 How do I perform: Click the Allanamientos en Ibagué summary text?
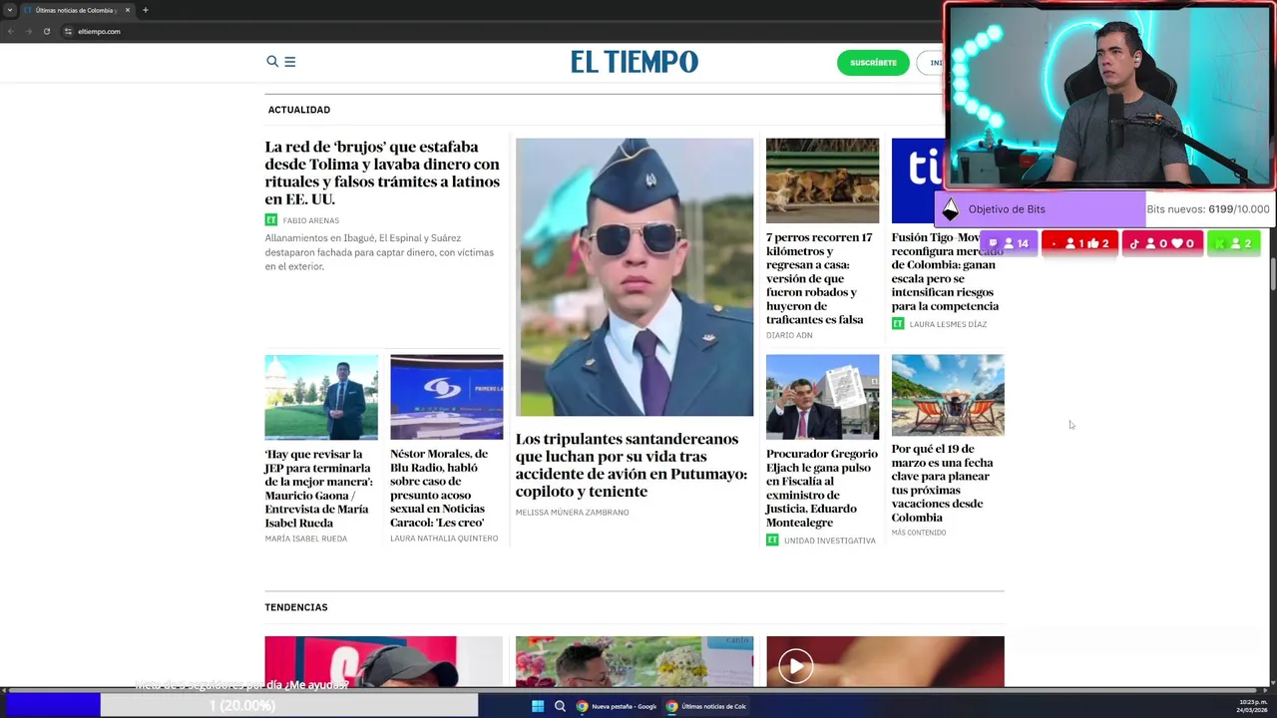click(379, 252)
